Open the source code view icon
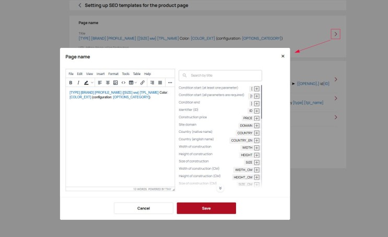This screenshot has width=388, height=237. click(x=123, y=82)
